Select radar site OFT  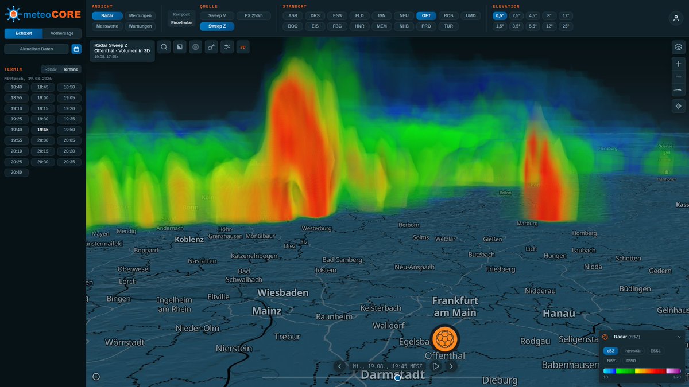coord(426,16)
